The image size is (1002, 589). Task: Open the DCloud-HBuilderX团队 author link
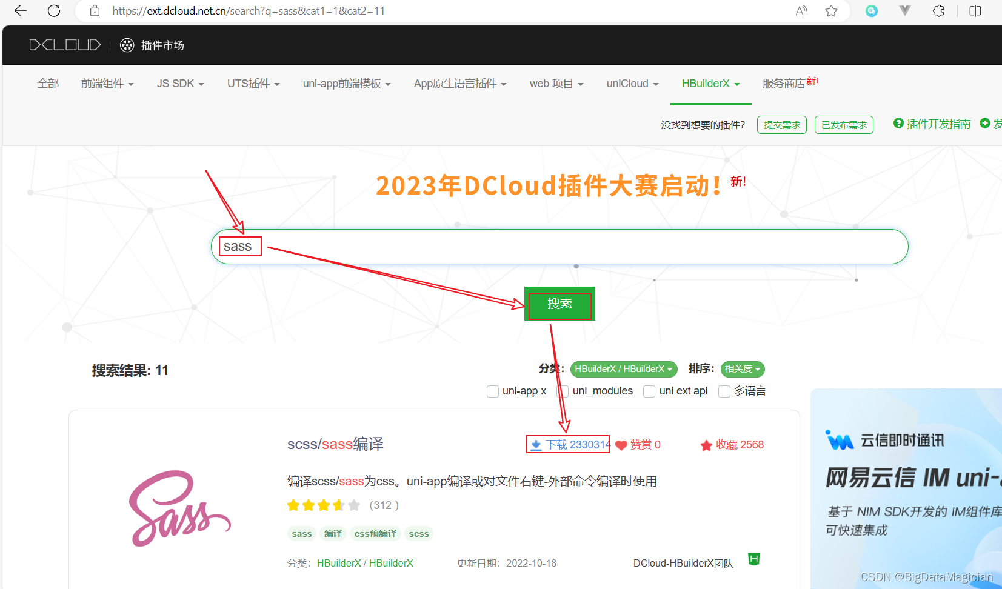pyautogui.click(x=683, y=563)
